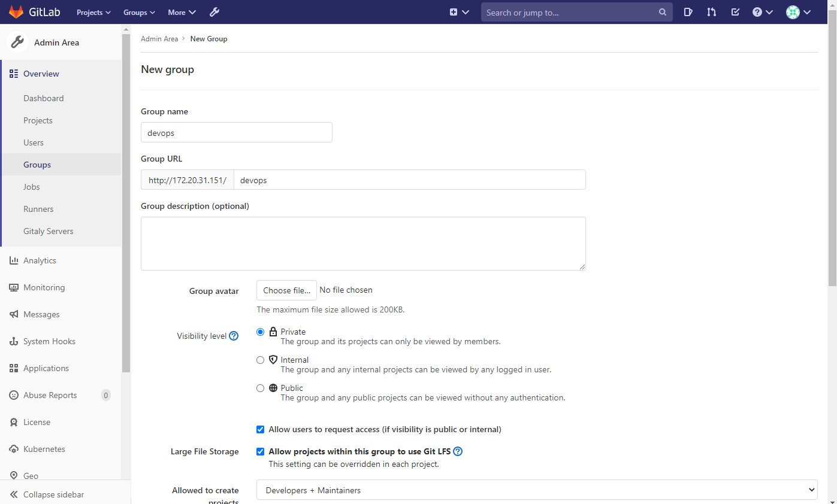Click 'Choose file...' for group avatar
This screenshot has height=504, width=837.
click(286, 290)
